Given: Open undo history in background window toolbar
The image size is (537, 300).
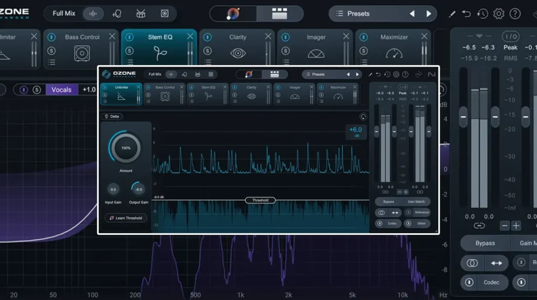Looking at the screenshot, I should [x=482, y=14].
